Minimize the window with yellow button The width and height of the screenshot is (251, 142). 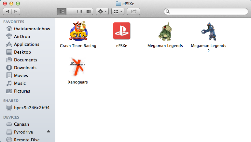(x=11, y=4)
